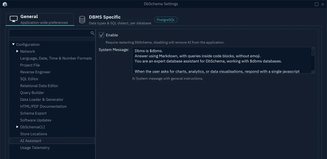327x159 pixels.
Task: Click the DbSchemaCLI label
Action: [33, 127]
